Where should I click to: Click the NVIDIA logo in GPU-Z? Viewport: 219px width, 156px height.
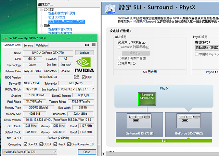[x=84, y=65]
